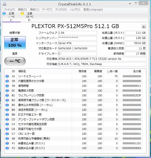Click the 電源投入回数 value 11 回
Screen dimensions: 151x158
click(x=135, y=49)
